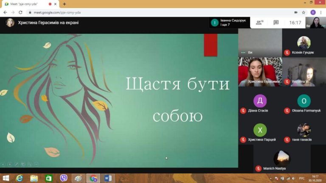The height and width of the screenshot is (183, 326).
Task: Click the Іванна Сидорук speaker indicator
Action: tap(215, 22)
